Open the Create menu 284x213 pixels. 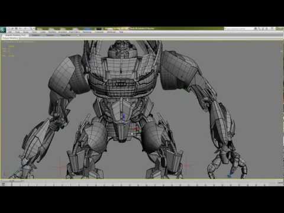point(43,32)
